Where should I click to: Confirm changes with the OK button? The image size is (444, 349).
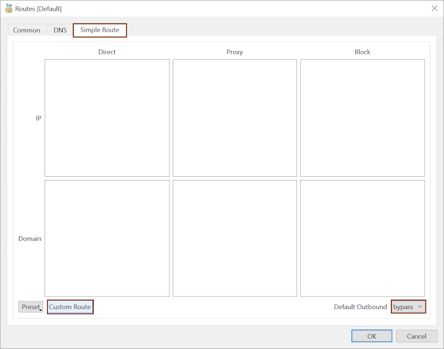(x=371, y=336)
